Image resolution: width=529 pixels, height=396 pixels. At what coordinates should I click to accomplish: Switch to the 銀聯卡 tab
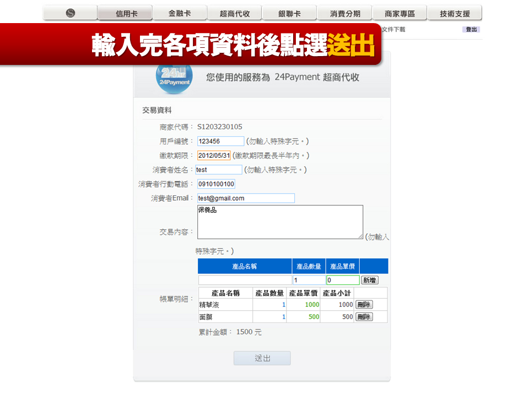point(289,12)
